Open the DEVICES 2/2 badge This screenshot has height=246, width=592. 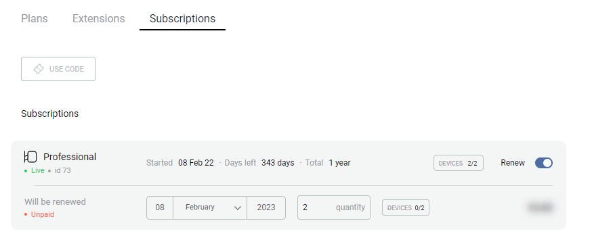pyautogui.click(x=459, y=163)
